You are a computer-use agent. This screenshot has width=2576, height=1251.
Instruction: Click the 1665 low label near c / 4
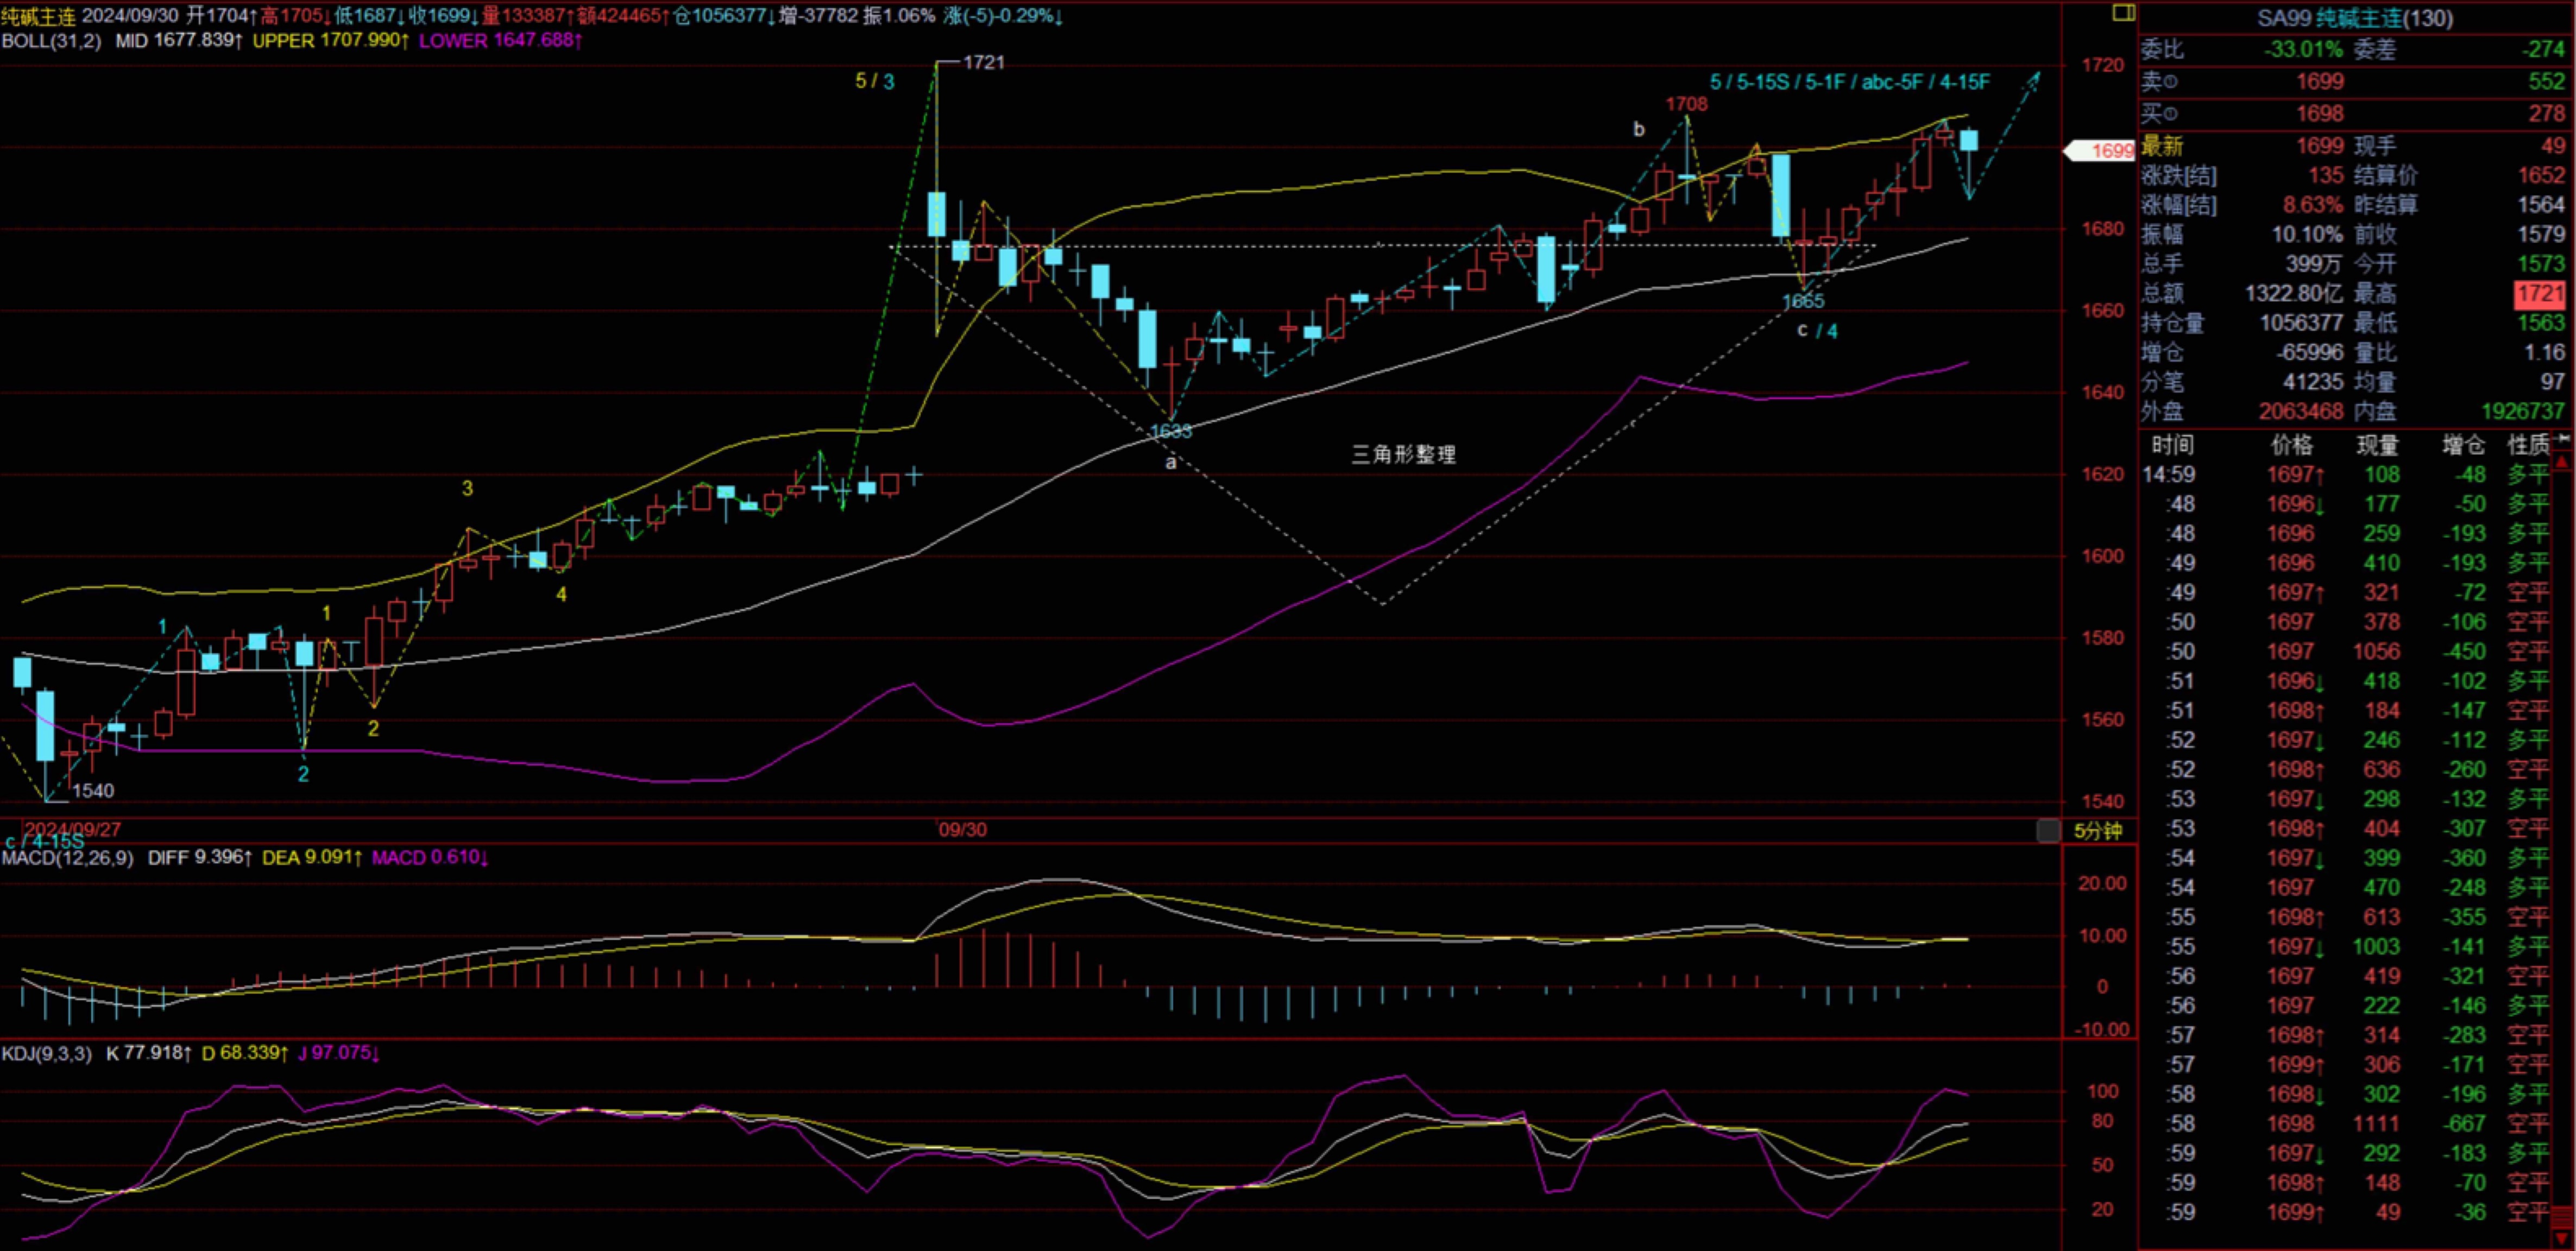point(1803,300)
